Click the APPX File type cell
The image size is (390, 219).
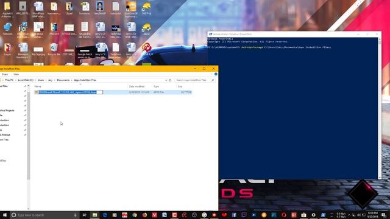click(x=158, y=92)
